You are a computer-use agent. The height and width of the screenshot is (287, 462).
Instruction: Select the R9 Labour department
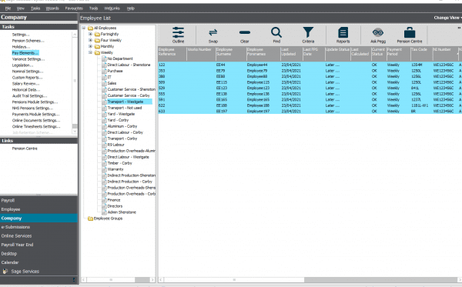[115, 145]
